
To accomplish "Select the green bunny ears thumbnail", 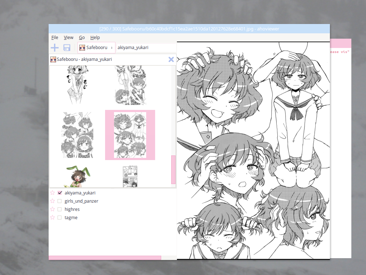I will tap(78, 177).
